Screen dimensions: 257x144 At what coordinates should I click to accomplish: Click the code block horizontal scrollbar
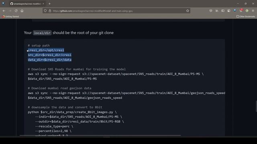click(x=100, y=135)
